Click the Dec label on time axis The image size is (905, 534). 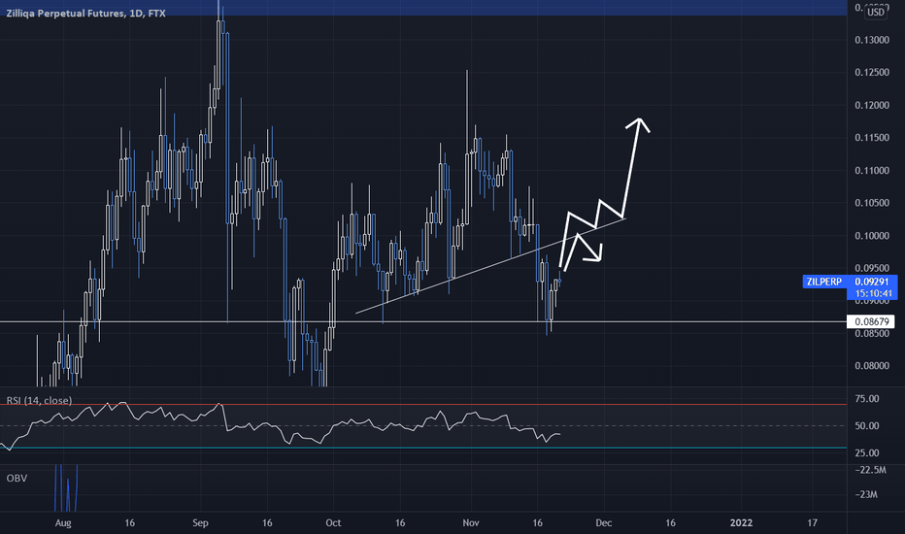(x=604, y=523)
